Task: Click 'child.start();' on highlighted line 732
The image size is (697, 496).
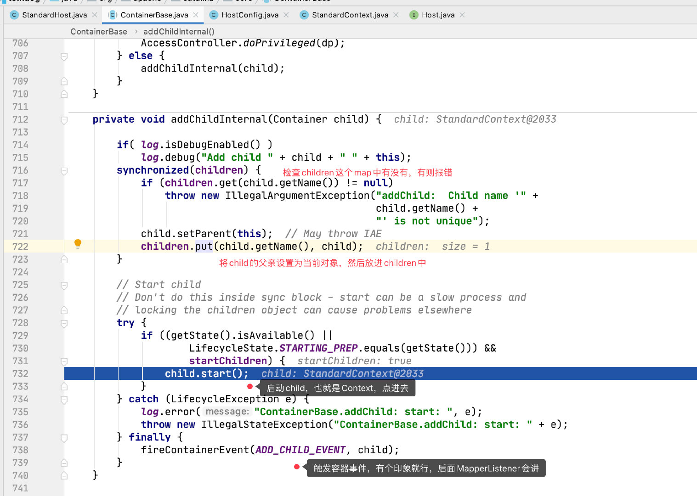Action: 207,374
